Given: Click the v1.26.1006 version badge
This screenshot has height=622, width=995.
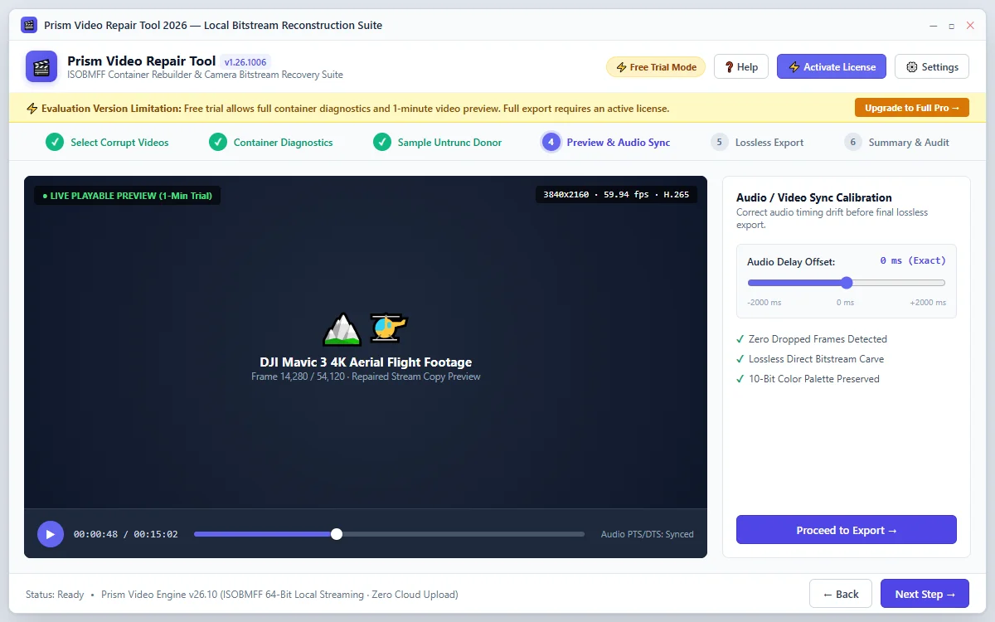Looking at the screenshot, I should (246, 62).
